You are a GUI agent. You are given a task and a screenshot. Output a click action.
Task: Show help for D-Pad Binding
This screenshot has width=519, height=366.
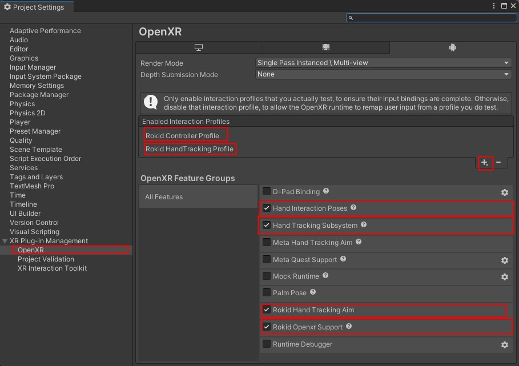tap(326, 191)
